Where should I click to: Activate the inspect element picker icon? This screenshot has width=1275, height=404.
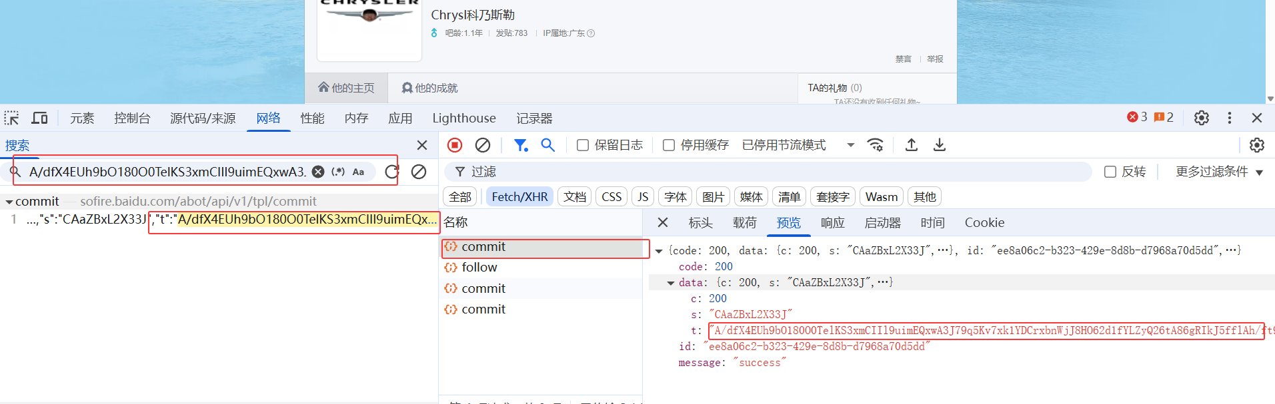(12, 118)
